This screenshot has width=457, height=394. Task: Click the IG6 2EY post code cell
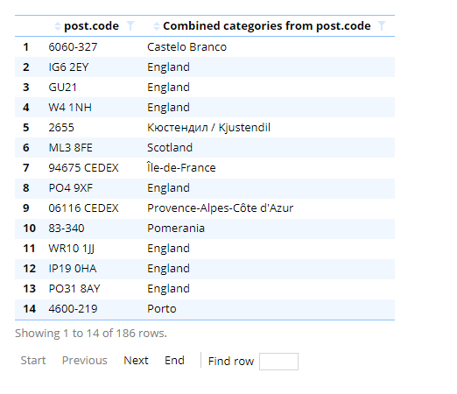pyautogui.click(x=68, y=67)
